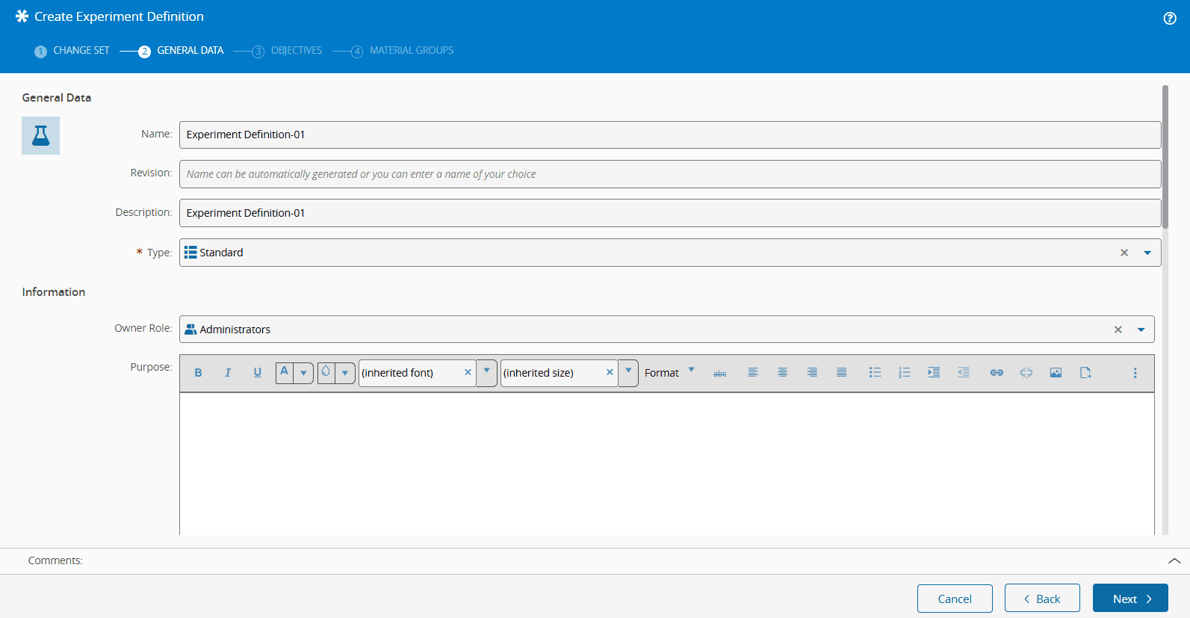Image resolution: width=1190 pixels, height=618 pixels.
Task: Click the Next button
Action: 1129,599
